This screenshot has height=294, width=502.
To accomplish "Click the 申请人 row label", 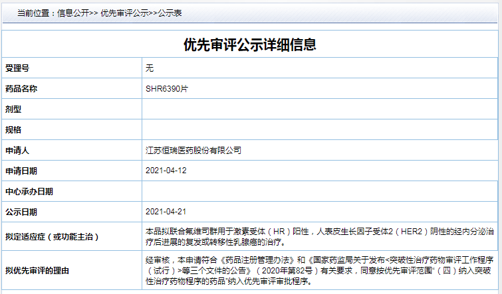I will [17, 150].
